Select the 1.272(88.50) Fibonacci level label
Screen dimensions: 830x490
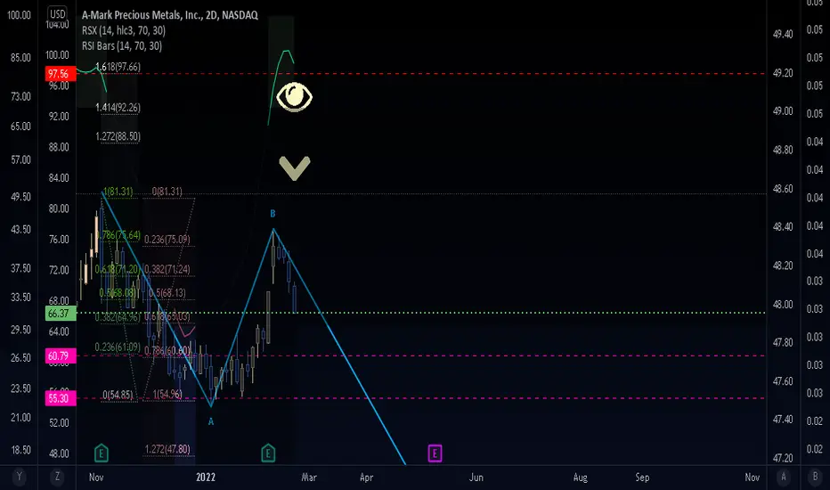[118, 136]
